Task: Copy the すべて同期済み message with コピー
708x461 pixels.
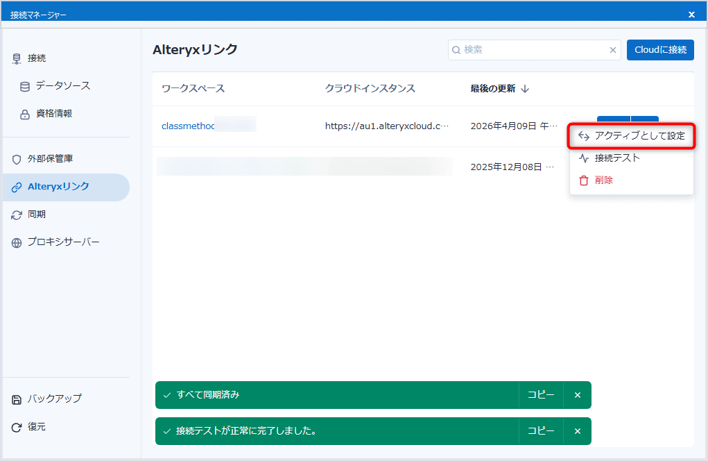Action: [x=540, y=394]
